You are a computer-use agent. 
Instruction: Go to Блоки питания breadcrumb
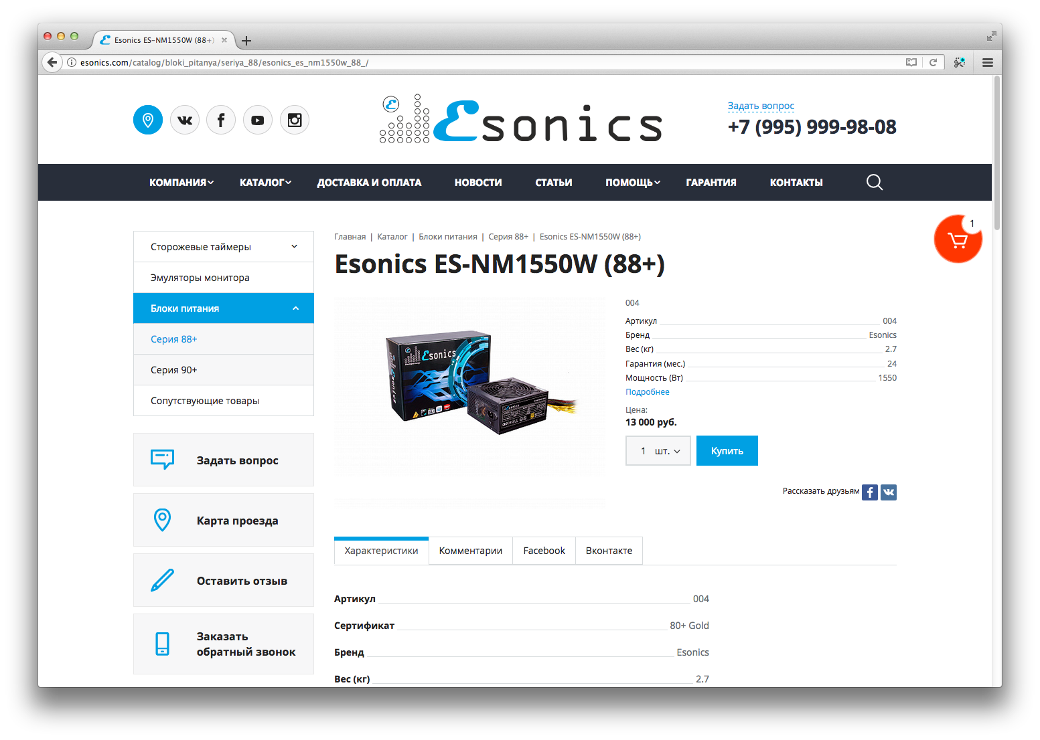click(x=448, y=237)
